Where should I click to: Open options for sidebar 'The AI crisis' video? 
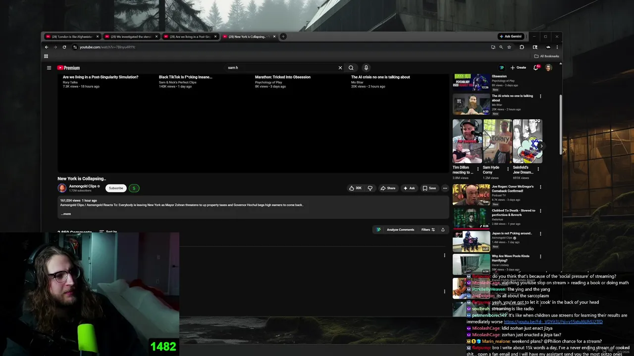click(x=540, y=96)
